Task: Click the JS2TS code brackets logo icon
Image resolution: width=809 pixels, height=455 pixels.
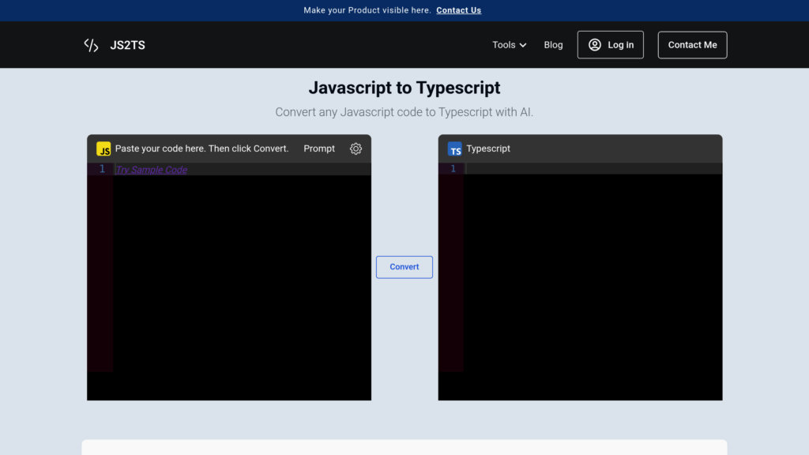Action: tap(91, 45)
